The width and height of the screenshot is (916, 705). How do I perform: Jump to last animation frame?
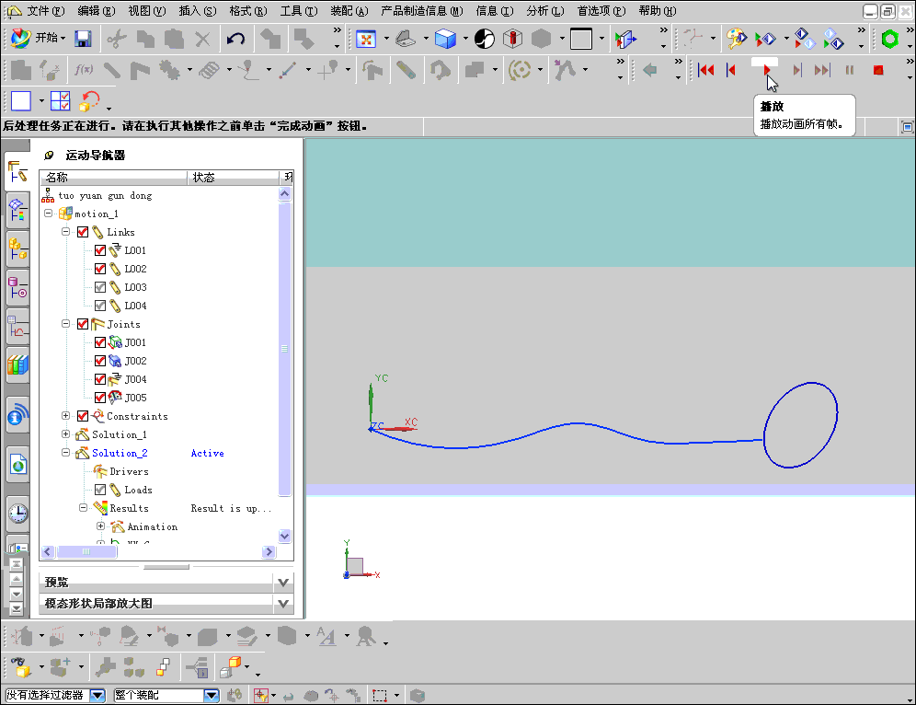(822, 70)
